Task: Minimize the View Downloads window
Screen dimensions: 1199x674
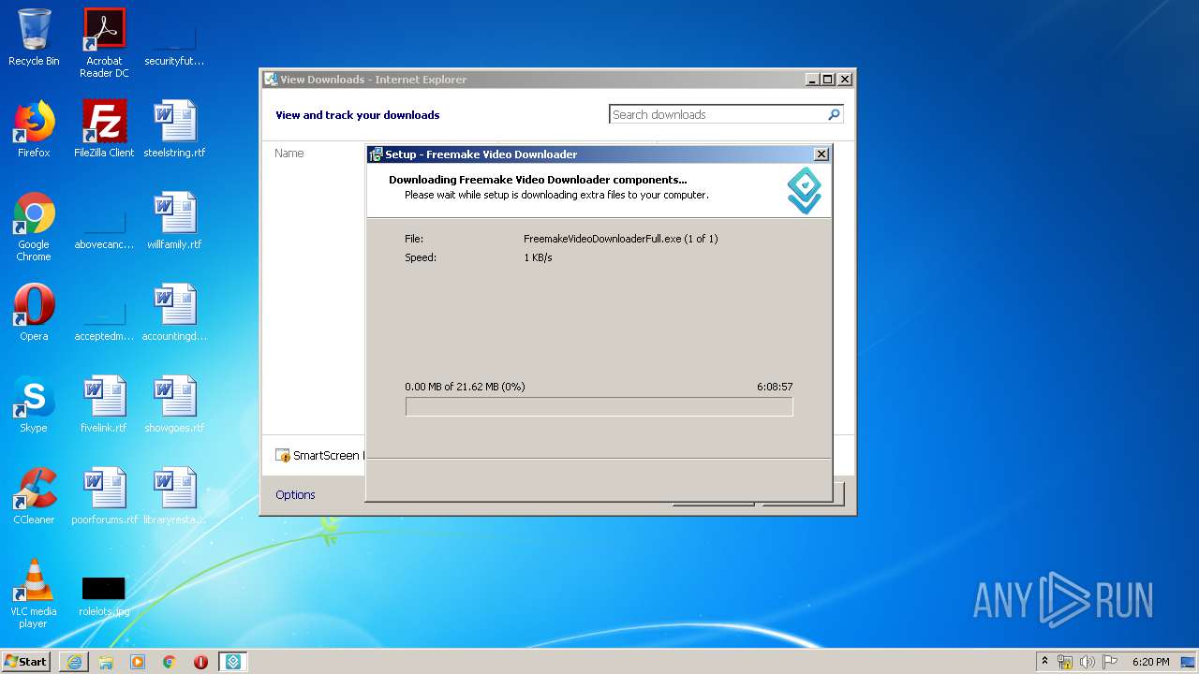Action: pyautogui.click(x=812, y=80)
